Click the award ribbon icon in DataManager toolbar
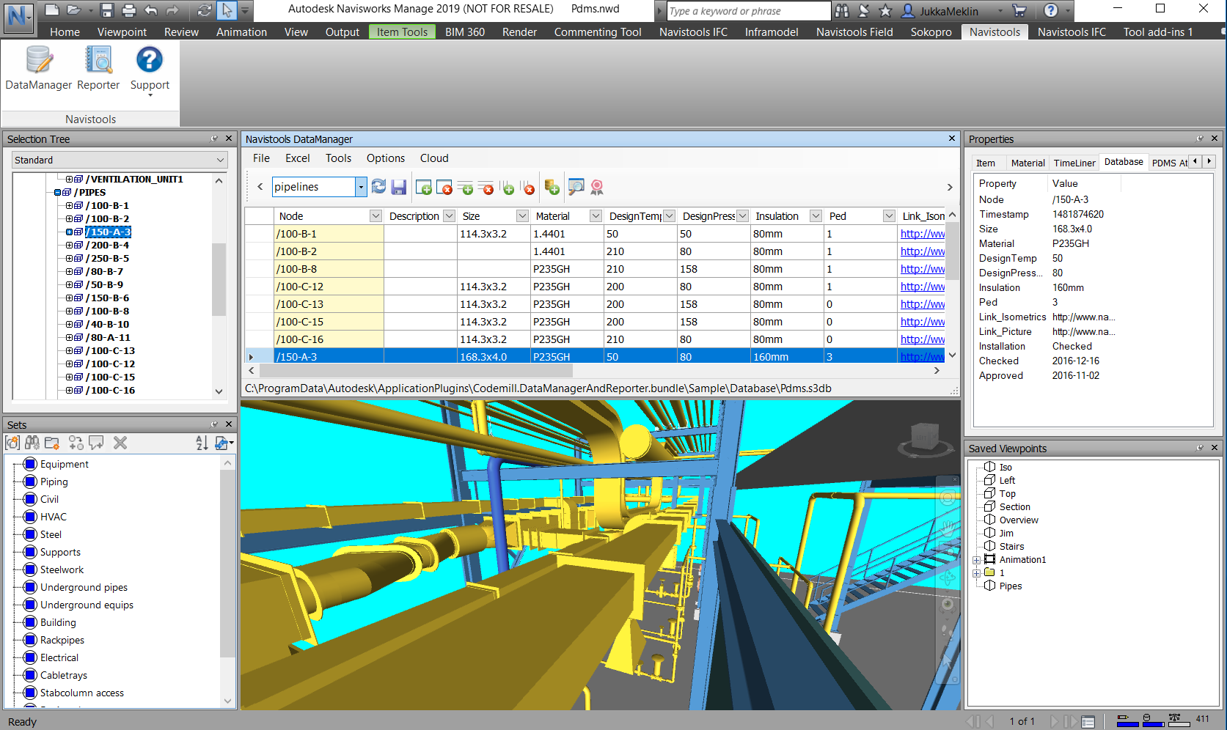 click(x=597, y=187)
